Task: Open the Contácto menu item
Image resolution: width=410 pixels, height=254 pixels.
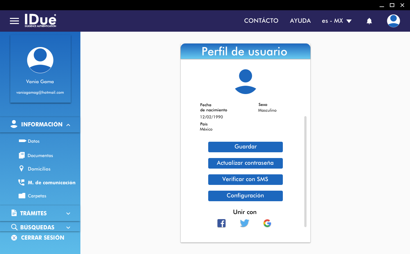Action: pos(261,21)
